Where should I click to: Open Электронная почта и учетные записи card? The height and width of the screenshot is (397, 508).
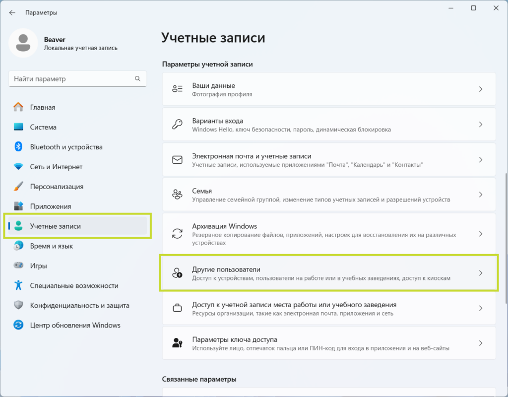(x=329, y=159)
